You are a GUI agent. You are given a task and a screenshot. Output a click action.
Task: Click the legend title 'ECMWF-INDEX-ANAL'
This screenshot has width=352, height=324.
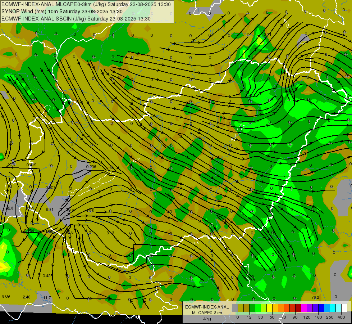click(x=207, y=307)
